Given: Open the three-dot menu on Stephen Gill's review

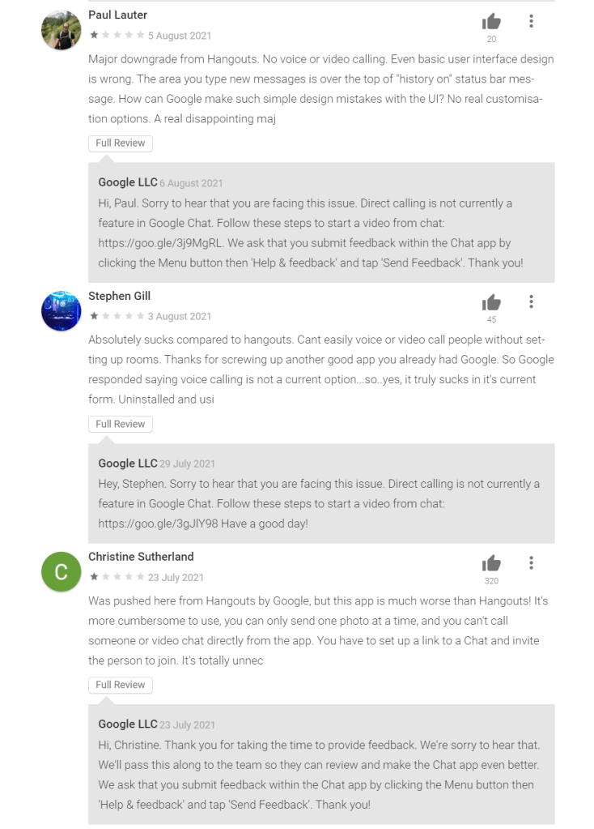Looking at the screenshot, I should (531, 301).
